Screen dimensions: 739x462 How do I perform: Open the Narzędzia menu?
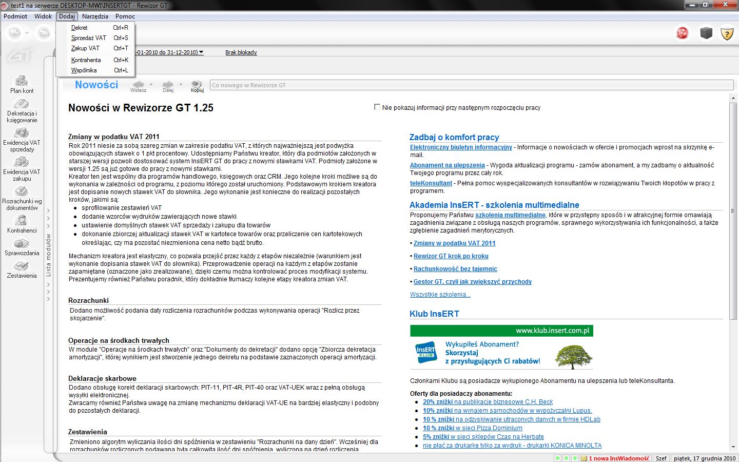(x=95, y=16)
